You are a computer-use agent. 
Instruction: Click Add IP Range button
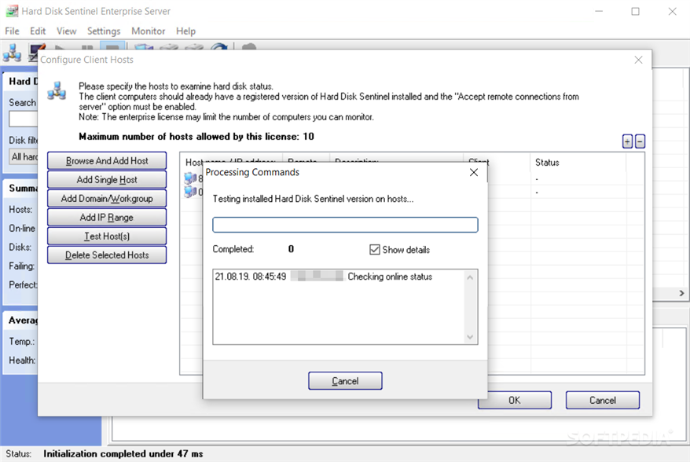[107, 218]
